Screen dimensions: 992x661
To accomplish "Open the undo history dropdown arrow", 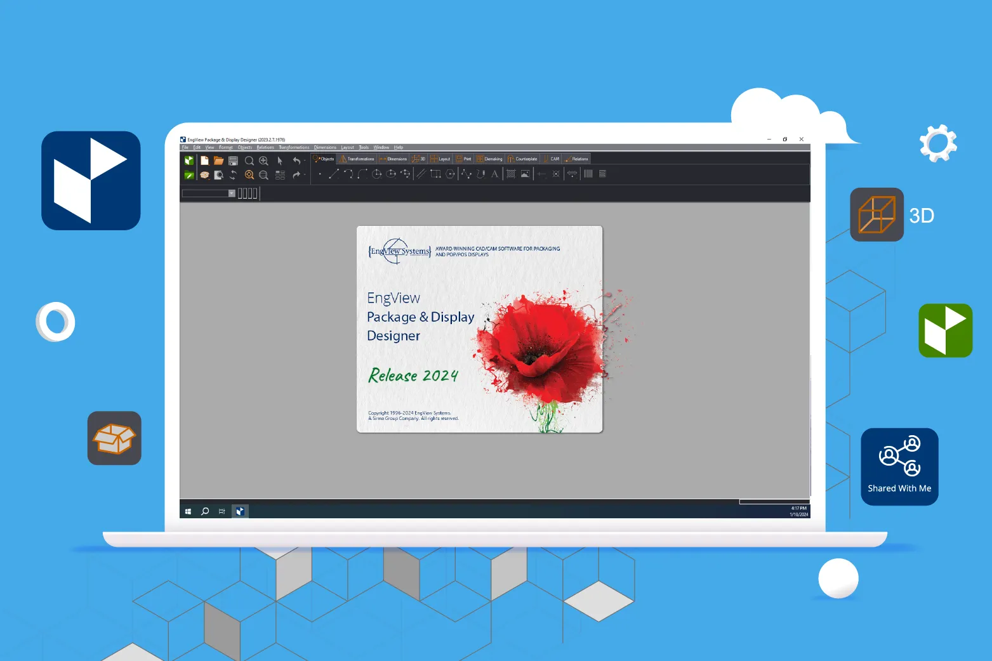I will click(x=305, y=161).
